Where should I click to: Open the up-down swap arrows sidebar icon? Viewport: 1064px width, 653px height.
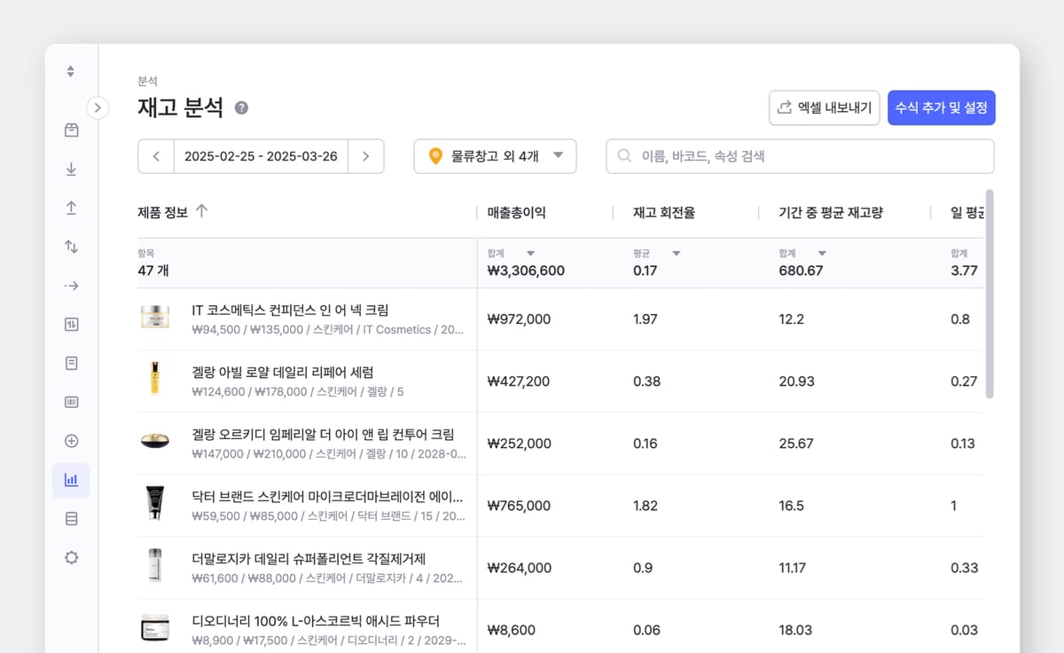(x=71, y=247)
